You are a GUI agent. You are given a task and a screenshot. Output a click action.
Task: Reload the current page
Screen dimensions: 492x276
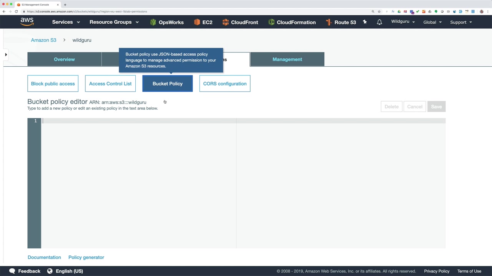pos(16,11)
